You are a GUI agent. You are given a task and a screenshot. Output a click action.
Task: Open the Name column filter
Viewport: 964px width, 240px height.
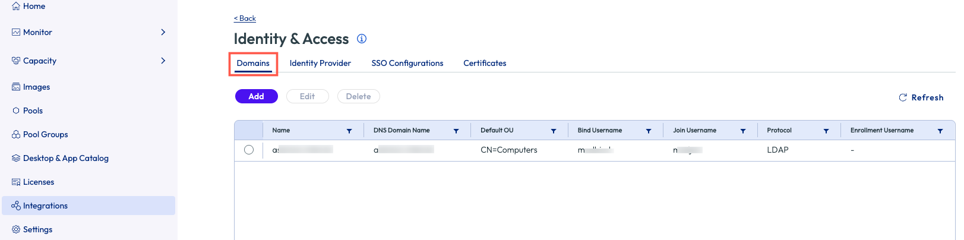[349, 131]
